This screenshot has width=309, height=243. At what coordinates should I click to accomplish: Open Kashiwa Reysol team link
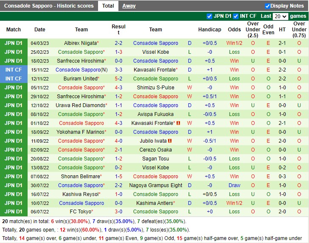[x=80, y=194]
